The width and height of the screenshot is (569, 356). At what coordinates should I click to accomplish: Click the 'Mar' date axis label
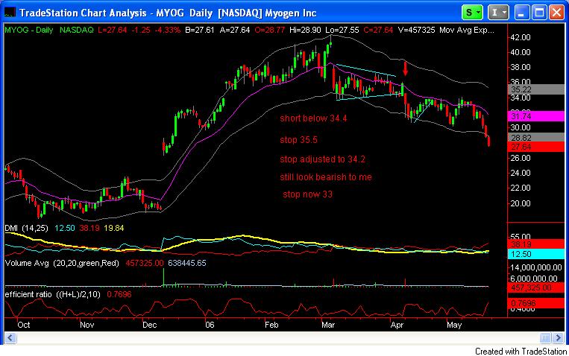pos(328,325)
